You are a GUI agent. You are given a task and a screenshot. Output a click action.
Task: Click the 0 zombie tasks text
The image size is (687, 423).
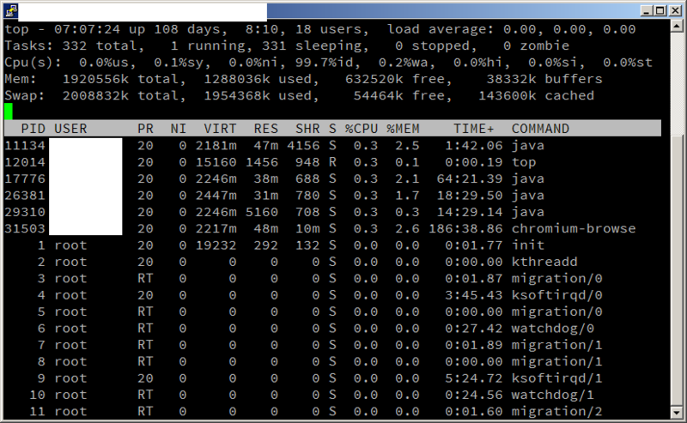(x=536, y=45)
